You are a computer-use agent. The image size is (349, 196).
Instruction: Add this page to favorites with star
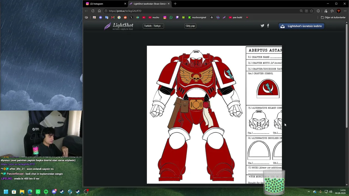pos(312,11)
